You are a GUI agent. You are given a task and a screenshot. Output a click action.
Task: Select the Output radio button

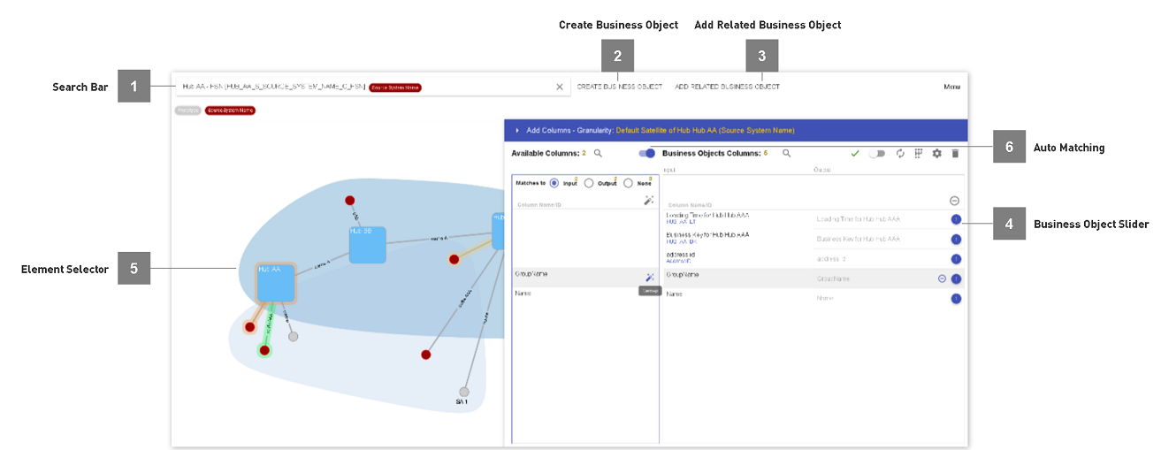coord(589,183)
